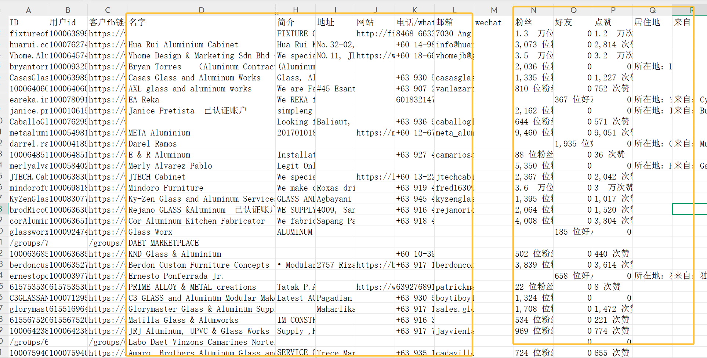This screenshot has height=358, width=707.
Task: Select column B header
Action: (x=68, y=10)
